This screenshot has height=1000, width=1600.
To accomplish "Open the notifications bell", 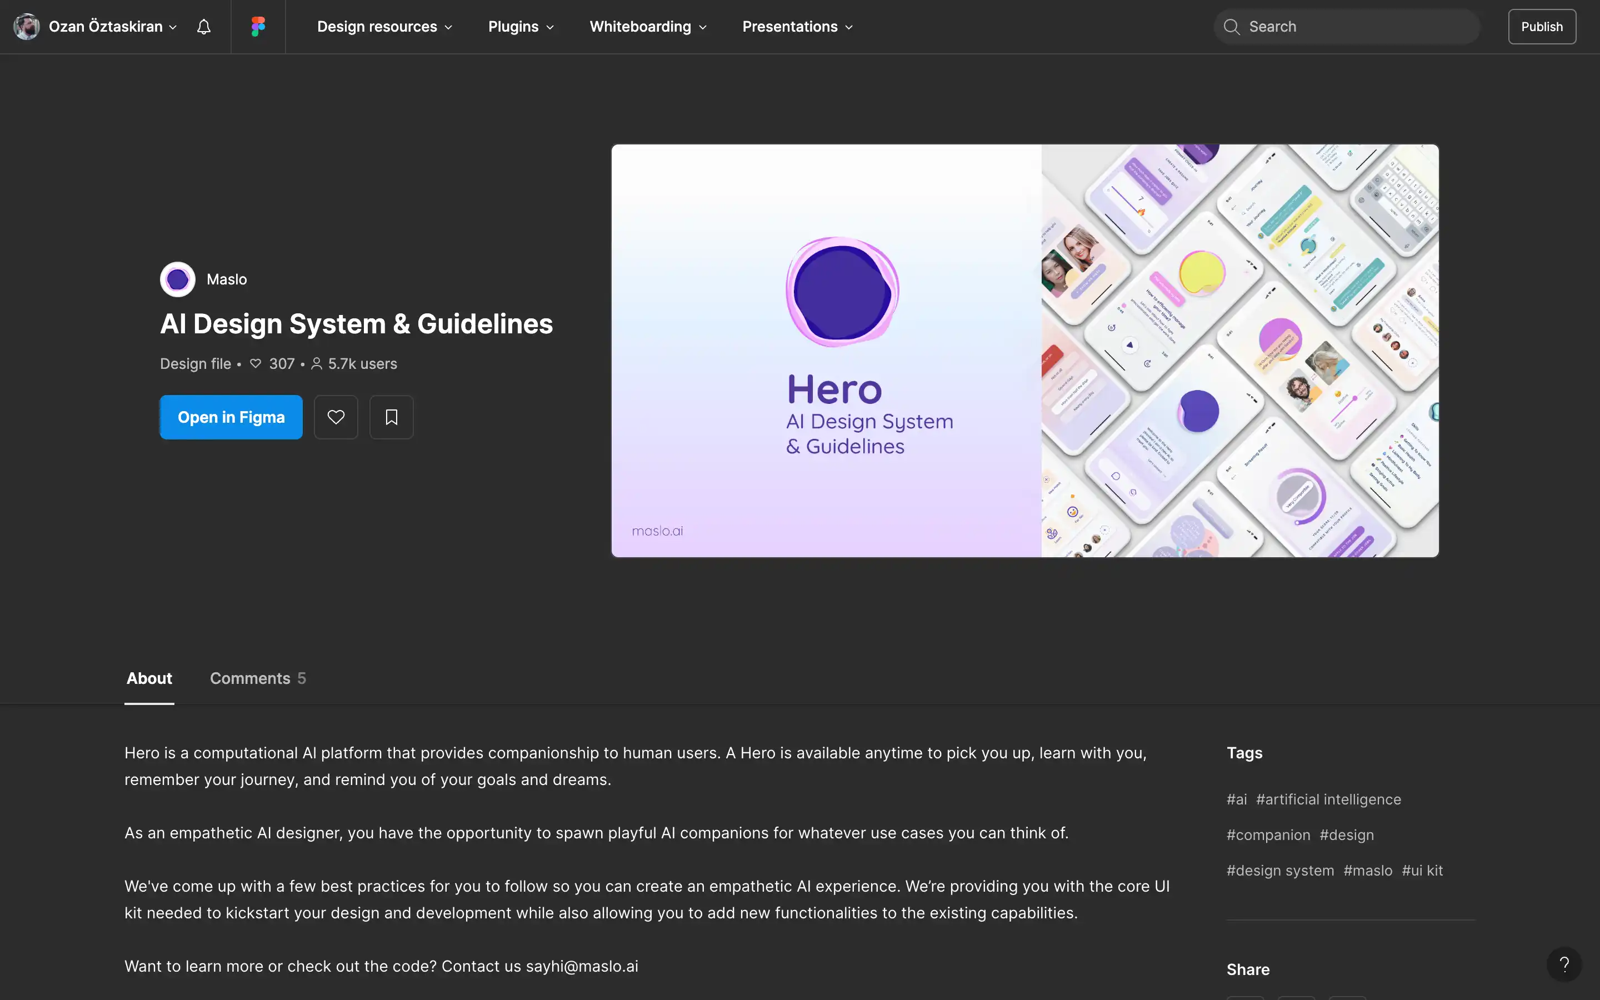I will 204,27.
